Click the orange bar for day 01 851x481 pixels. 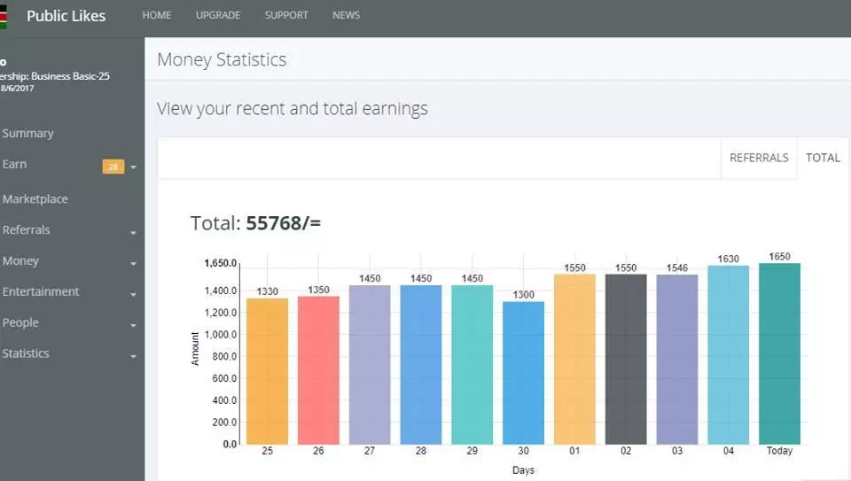574,359
